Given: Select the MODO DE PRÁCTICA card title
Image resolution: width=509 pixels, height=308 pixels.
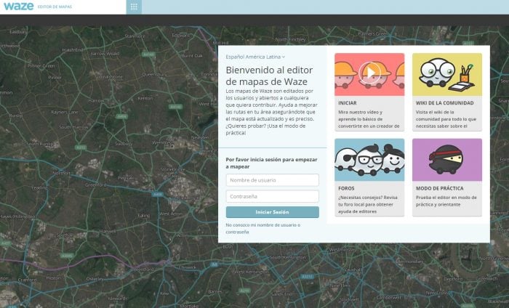Looking at the screenshot, I should click(441, 188).
